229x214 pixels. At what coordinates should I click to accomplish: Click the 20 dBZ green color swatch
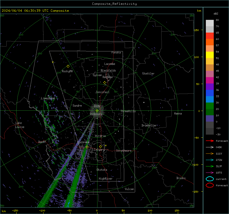point(210,112)
